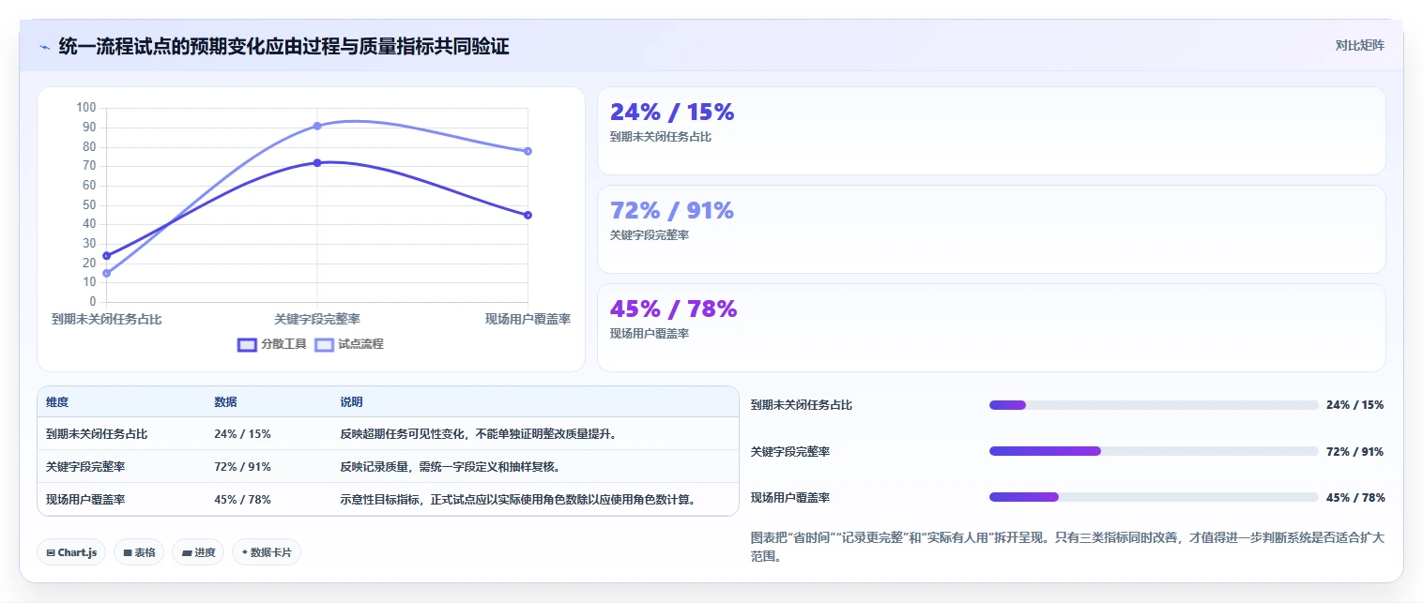The height and width of the screenshot is (603, 1423).
Task: Click the 45% / 78% cell in the table
Action: click(x=242, y=500)
